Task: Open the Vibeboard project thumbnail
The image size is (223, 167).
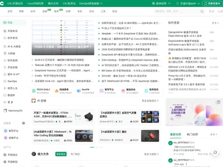Action: (x=84, y=136)
